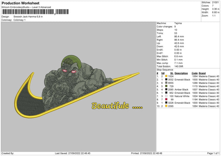Click the 'Printed: 27/09/2022 22:48:48' timestamp
The image size is (221, 156).
(x=147, y=153)
